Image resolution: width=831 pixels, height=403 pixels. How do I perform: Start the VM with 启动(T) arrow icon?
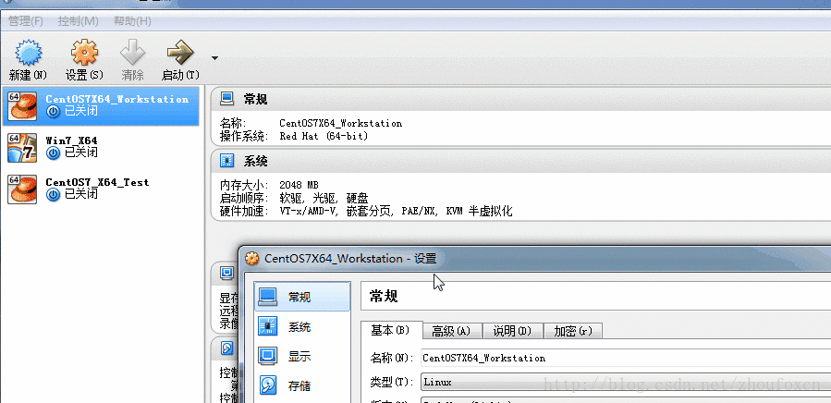pyautogui.click(x=180, y=53)
